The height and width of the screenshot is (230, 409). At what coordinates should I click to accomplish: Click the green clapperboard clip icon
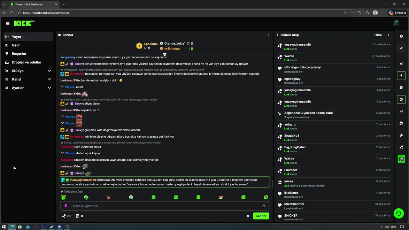tap(401, 159)
